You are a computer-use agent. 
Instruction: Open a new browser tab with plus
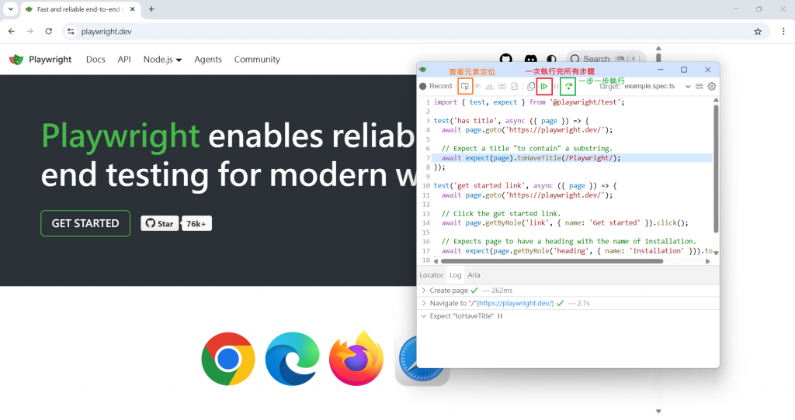click(151, 9)
